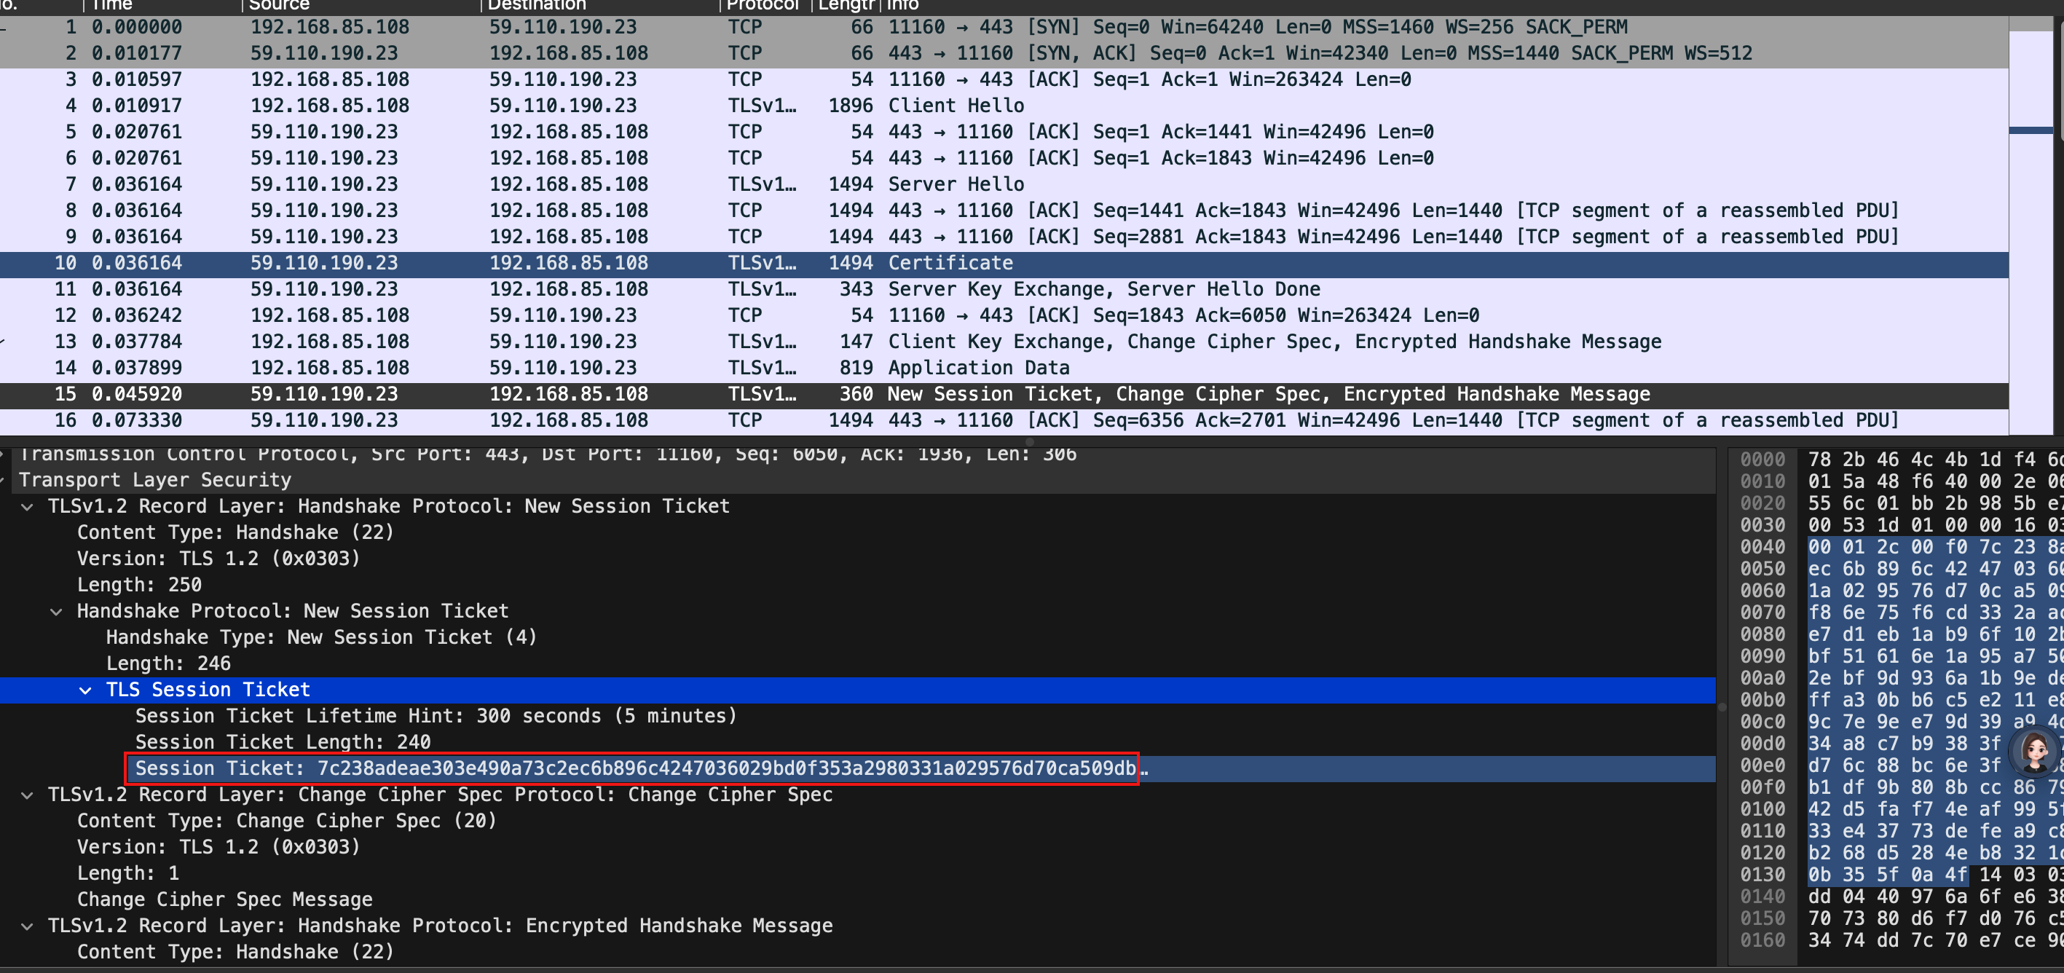Collapse the Change Cipher Spec record layer
The width and height of the screenshot is (2064, 973).
coord(27,795)
